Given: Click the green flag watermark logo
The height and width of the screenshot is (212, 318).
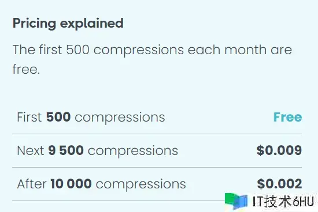Looking at the screenshot, I should pyautogui.click(x=236, y=201).
